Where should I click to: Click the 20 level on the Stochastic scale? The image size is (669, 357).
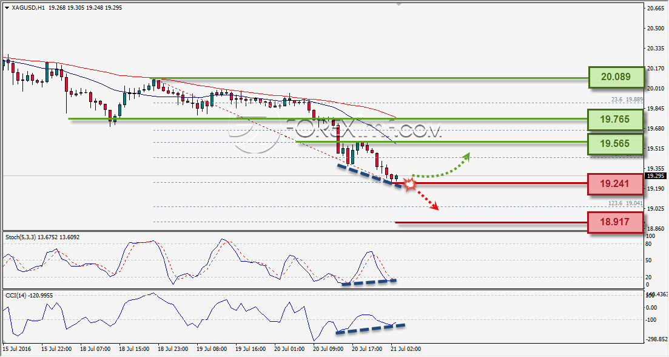pos(649,277)
